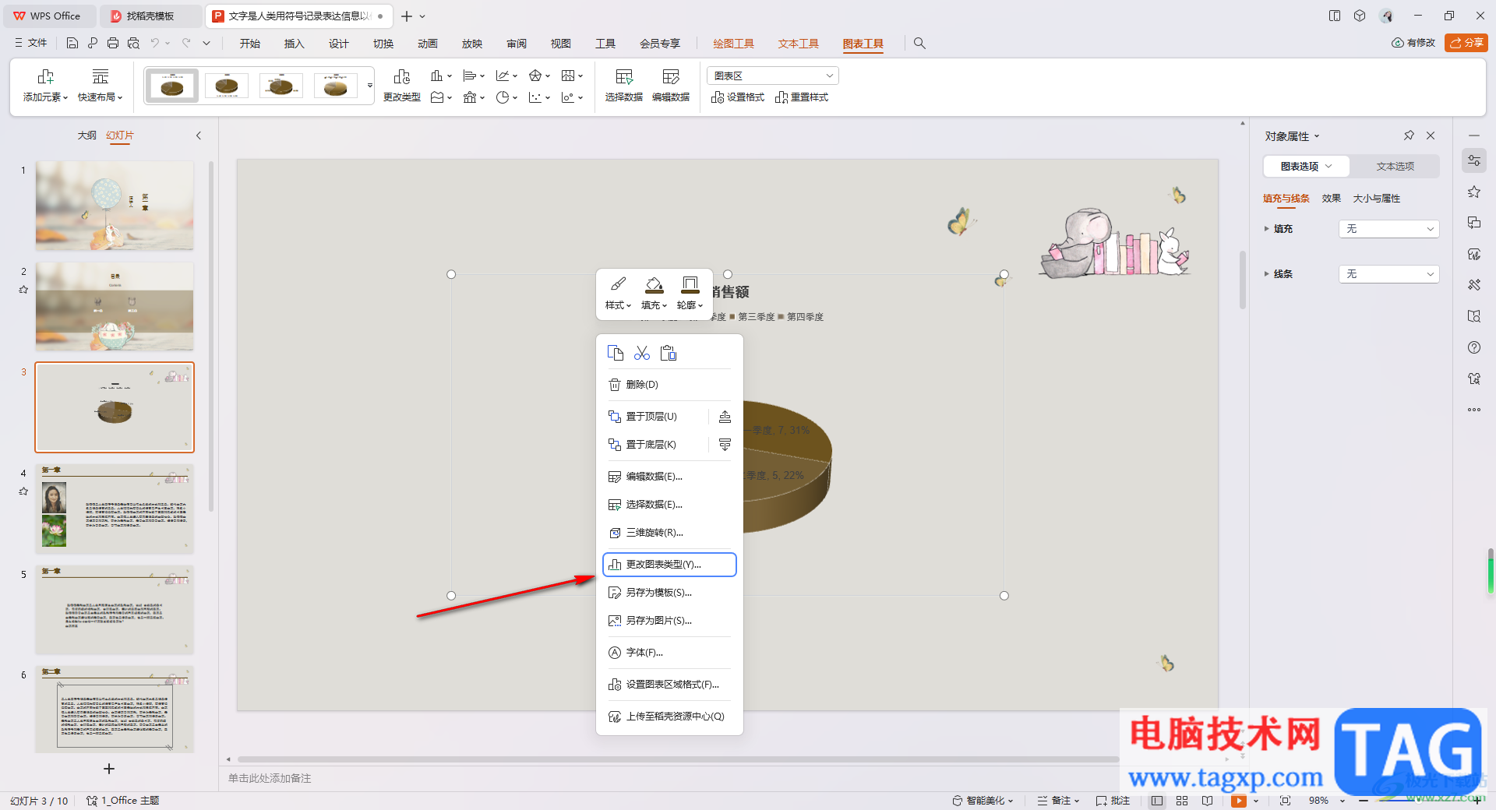Expand the 线条 section triangle

point(1266,274)
